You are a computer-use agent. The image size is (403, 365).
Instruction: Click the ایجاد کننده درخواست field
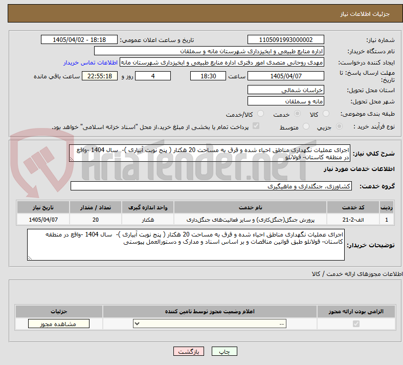(222, 62)
